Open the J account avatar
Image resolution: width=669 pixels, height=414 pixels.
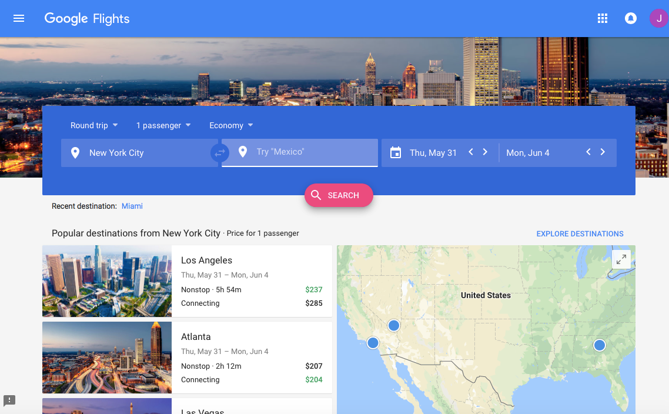click(x=659, y=18)
